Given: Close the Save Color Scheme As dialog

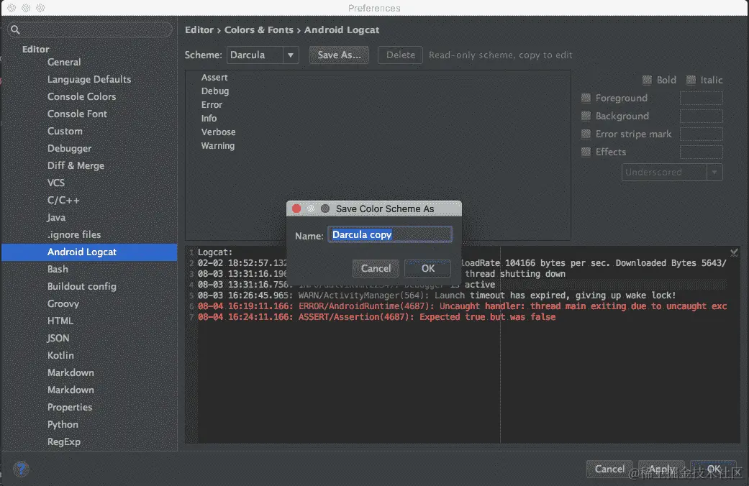Looking at the screenshot, I should click(x=296, y=208).
